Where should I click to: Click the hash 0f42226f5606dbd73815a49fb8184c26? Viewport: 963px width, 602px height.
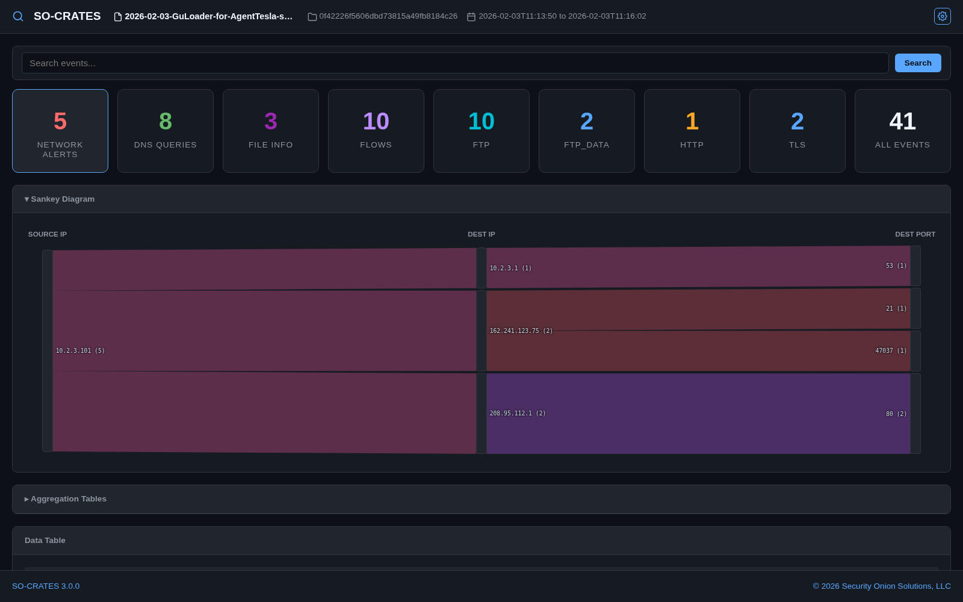click(388, 16)
